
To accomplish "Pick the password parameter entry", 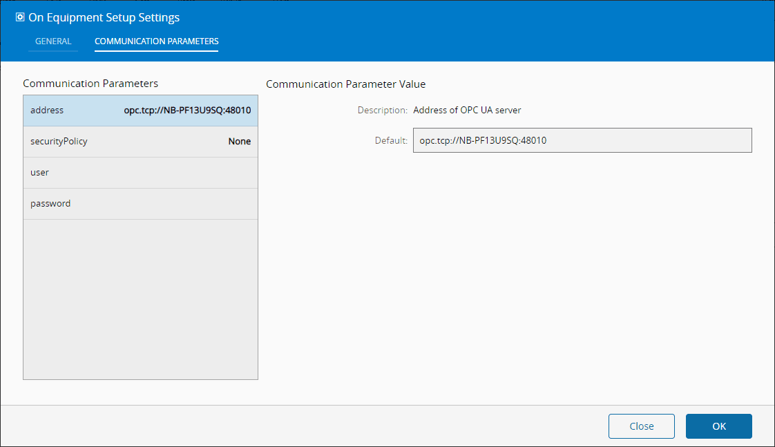I will point(140,204).
